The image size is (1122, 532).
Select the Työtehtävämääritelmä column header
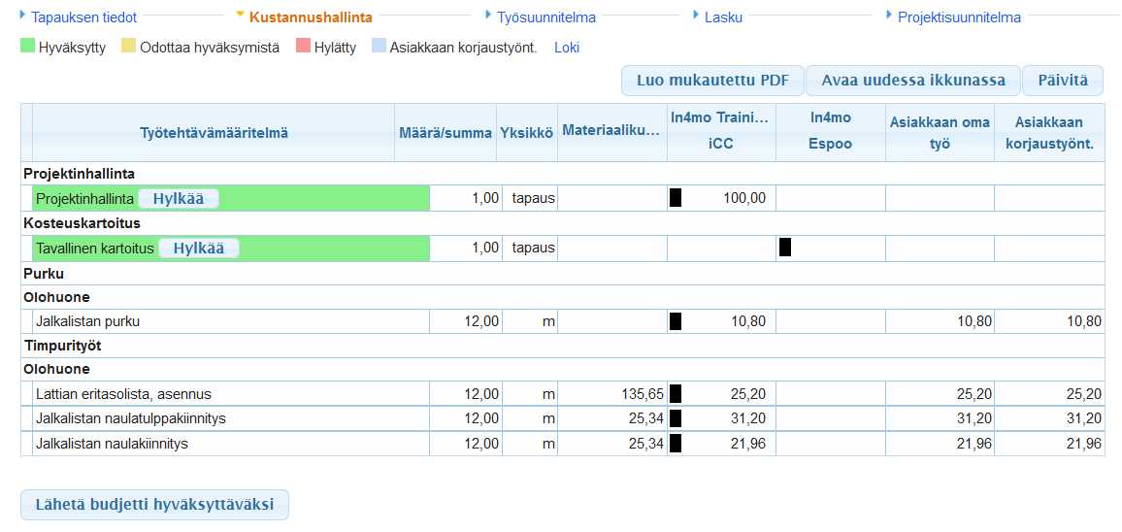point(214,133)
